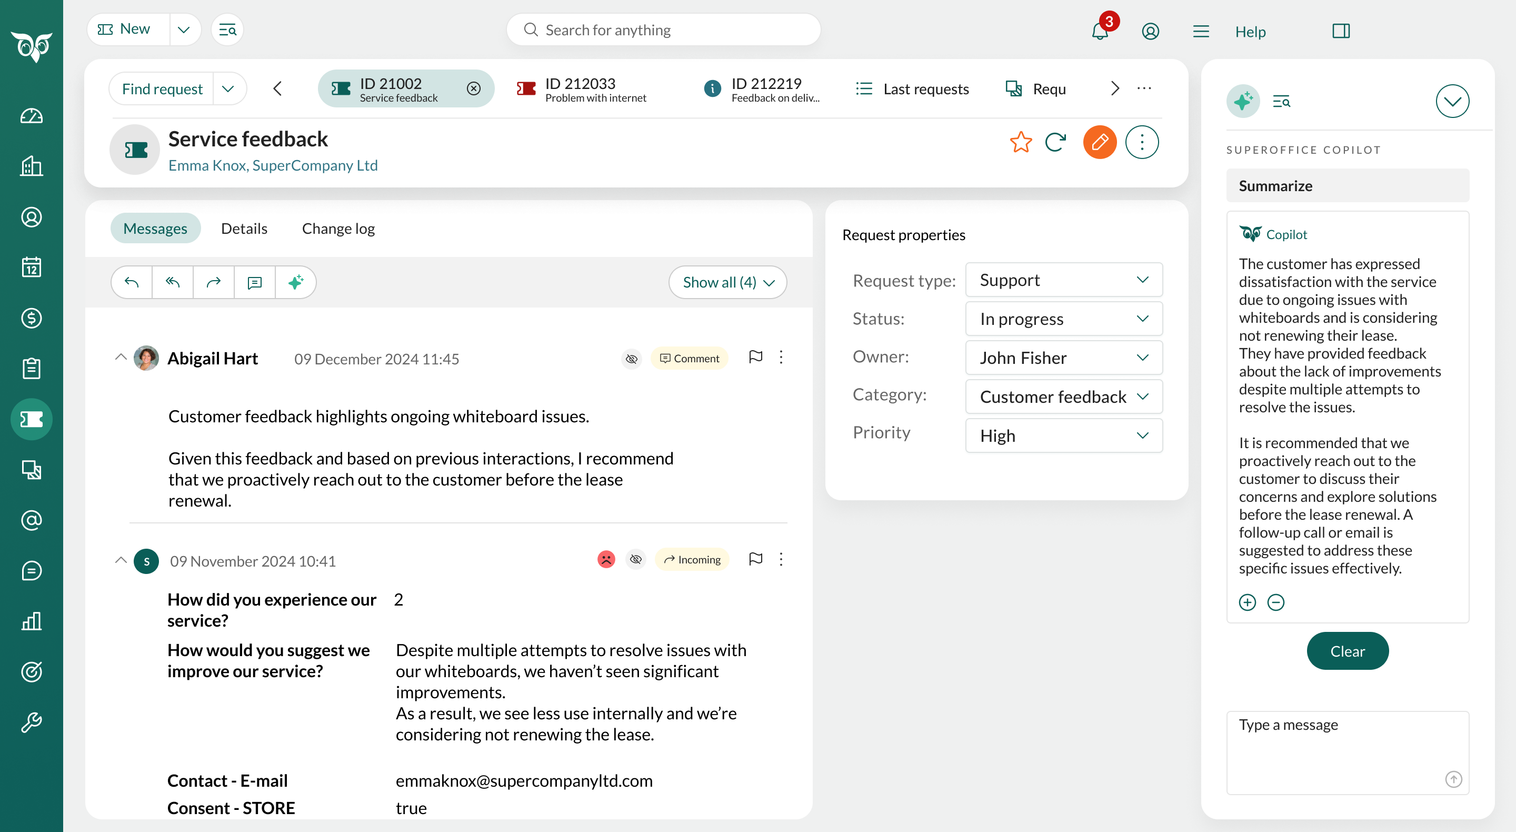The width and height of the screenshot is (1516, 832).
Task: Open AI assistance via the sparkle icon in message toolbar
Action: (295, 282)
